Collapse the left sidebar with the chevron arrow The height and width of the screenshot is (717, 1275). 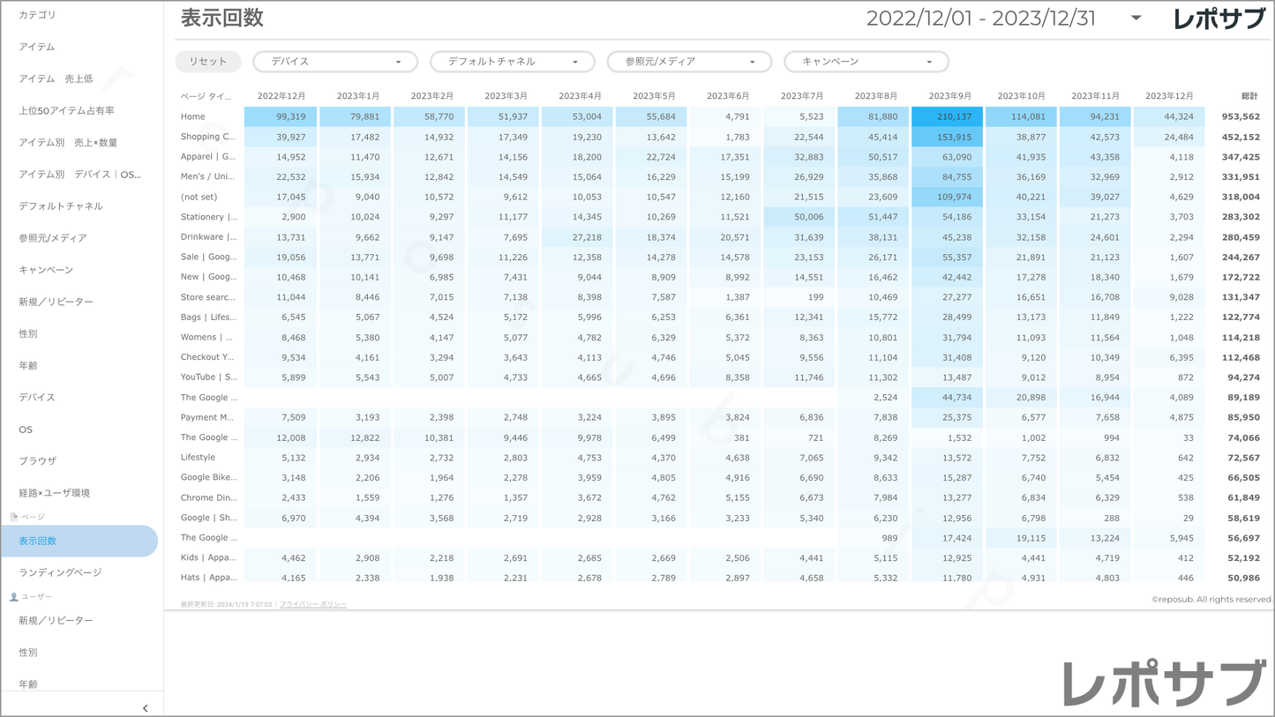point(145,708)
